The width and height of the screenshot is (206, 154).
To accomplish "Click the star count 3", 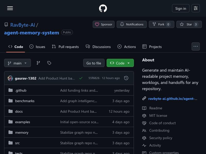I will pos(196,24).
